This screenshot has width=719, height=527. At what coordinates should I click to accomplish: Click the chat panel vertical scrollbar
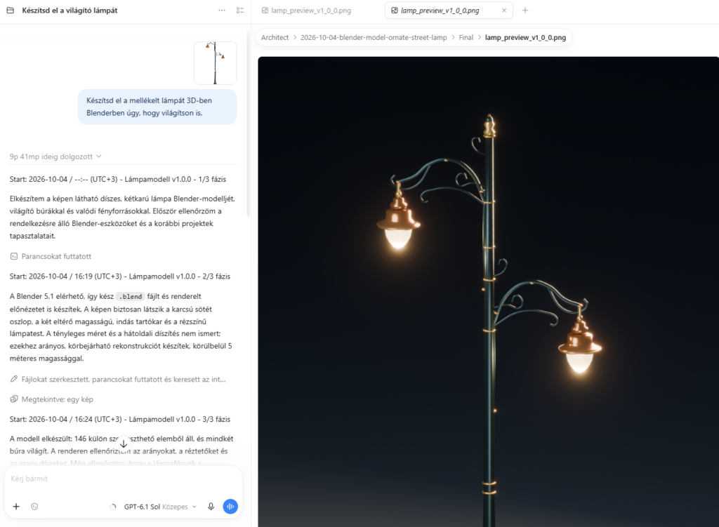click(x=249, y=122)
